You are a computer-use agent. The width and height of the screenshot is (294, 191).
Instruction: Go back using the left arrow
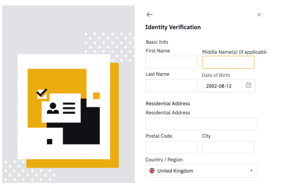tap(149, 14)
